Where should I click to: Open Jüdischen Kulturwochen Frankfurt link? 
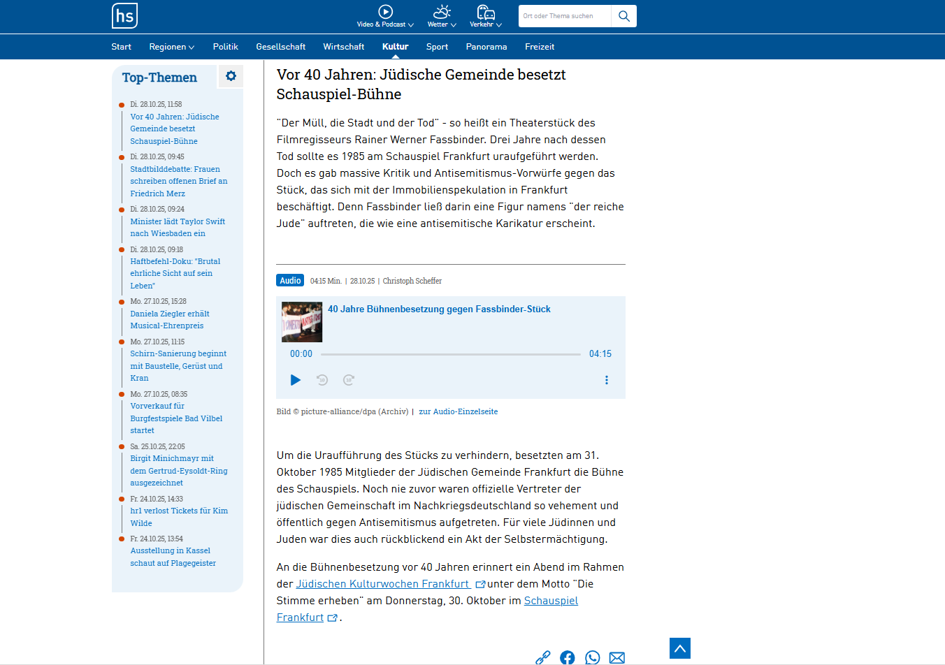383,584
